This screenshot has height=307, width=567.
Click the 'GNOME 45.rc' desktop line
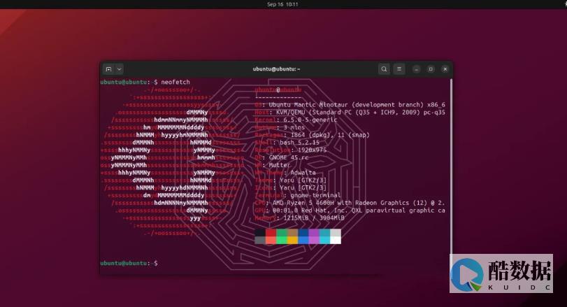282,157
